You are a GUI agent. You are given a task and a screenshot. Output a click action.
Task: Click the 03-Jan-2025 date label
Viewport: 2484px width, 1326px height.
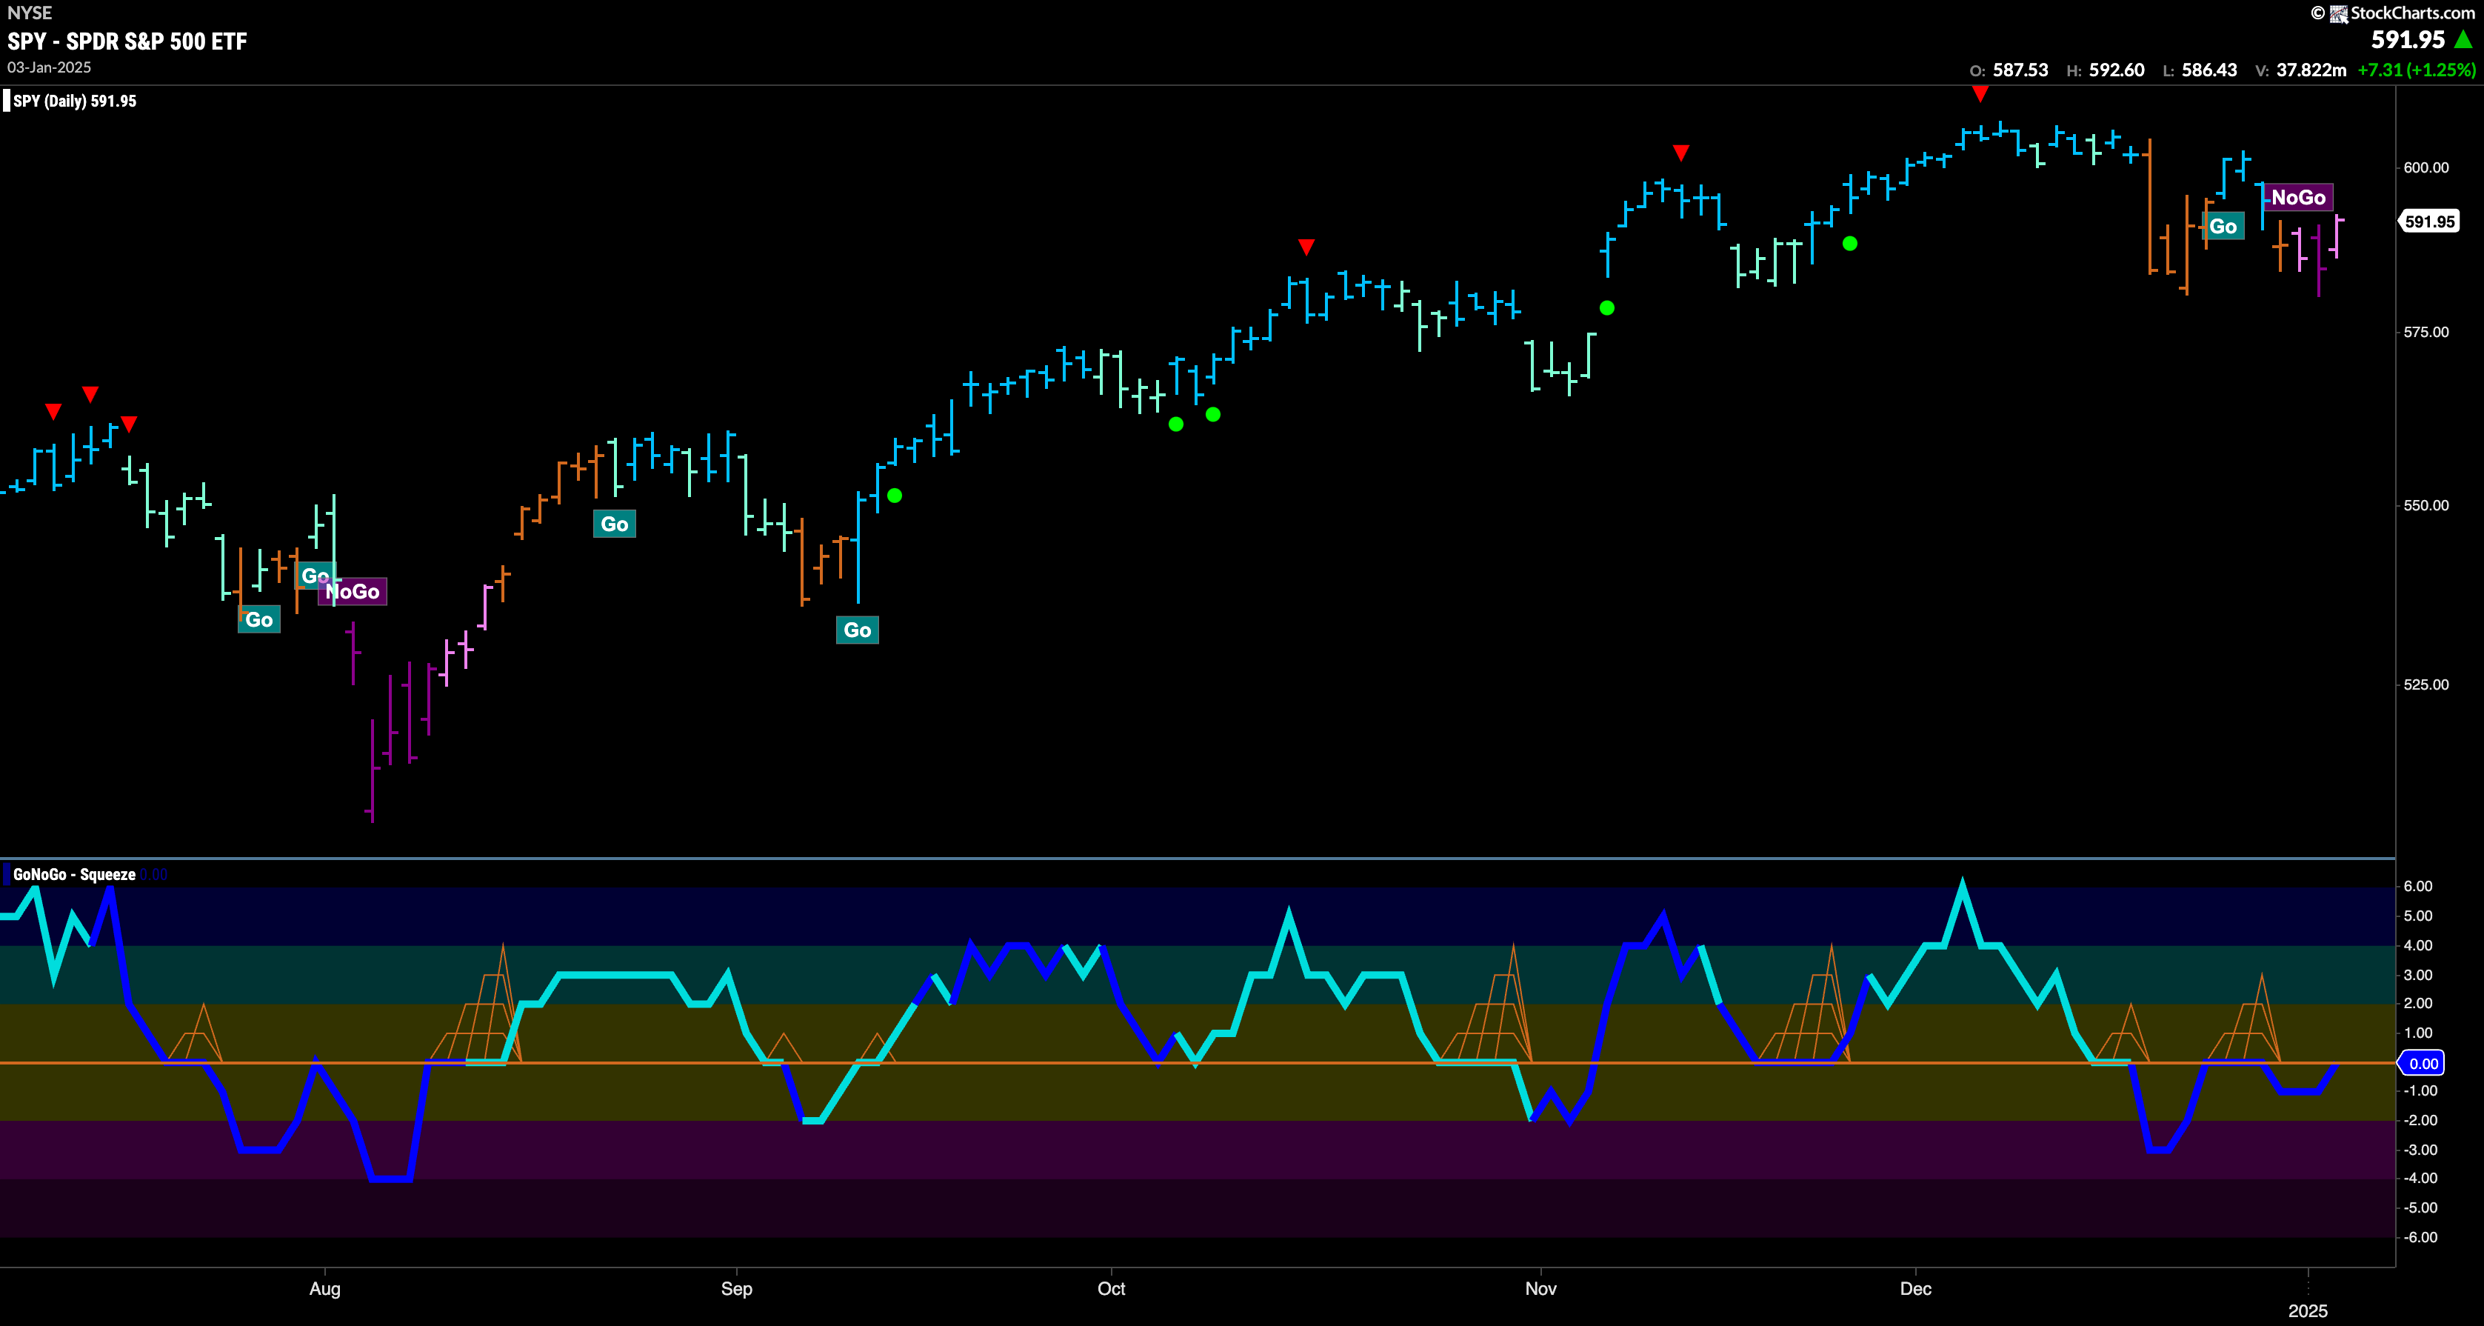(x=49, y=67)
